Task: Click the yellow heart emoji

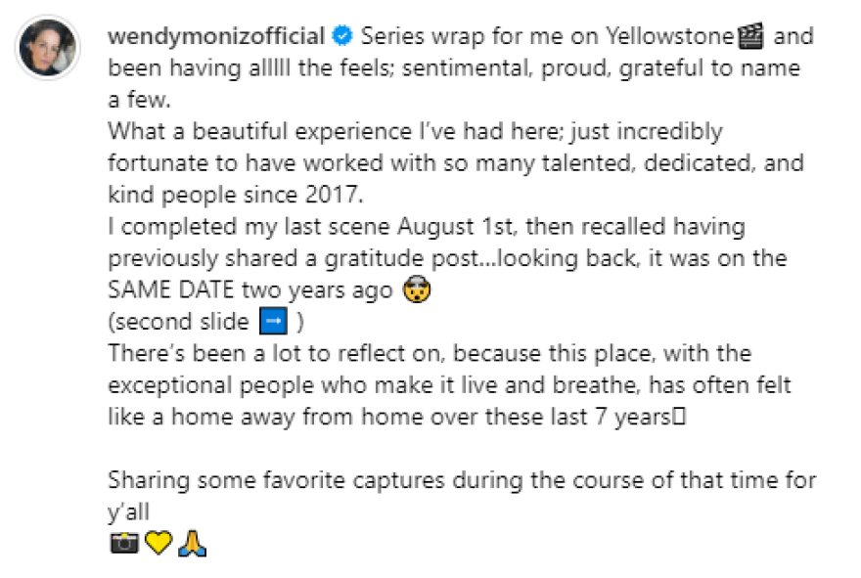Action: pyautogui.click(x=158, y=543)
